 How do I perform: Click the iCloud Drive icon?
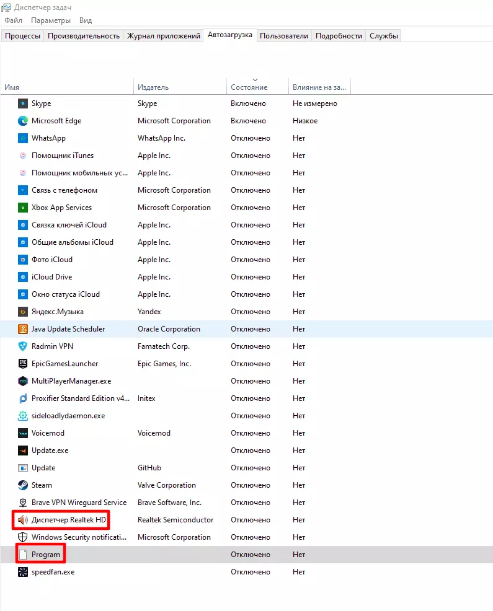click(22, 277)
